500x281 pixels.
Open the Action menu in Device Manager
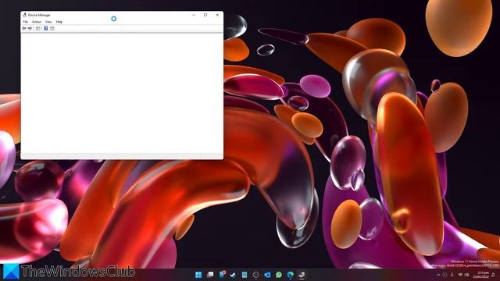pyautogui.click(x=37, y=22)
